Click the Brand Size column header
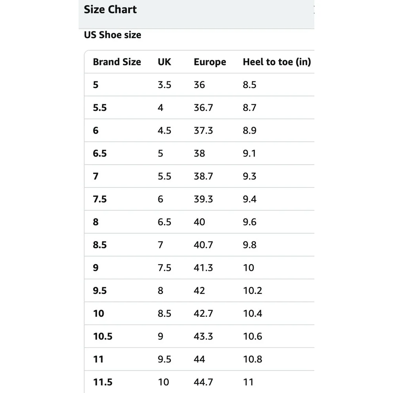The width and height of the screenshot is (393, 393). 117,62
